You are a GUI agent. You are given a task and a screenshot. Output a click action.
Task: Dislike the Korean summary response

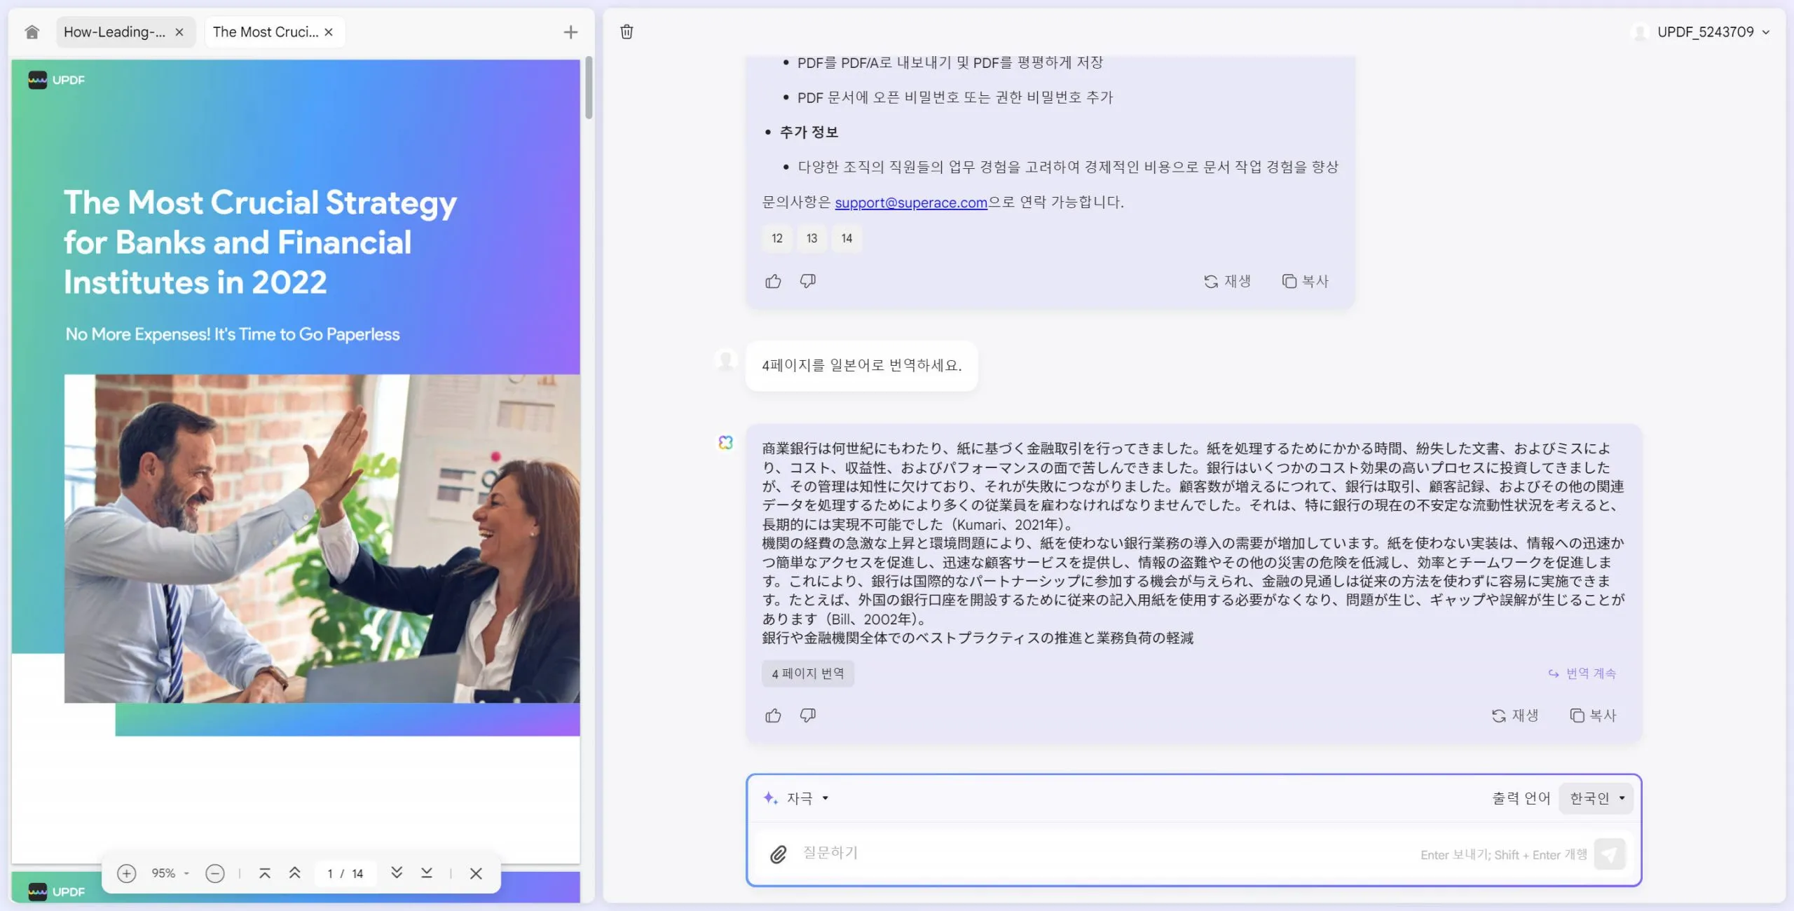coord(808,281)
